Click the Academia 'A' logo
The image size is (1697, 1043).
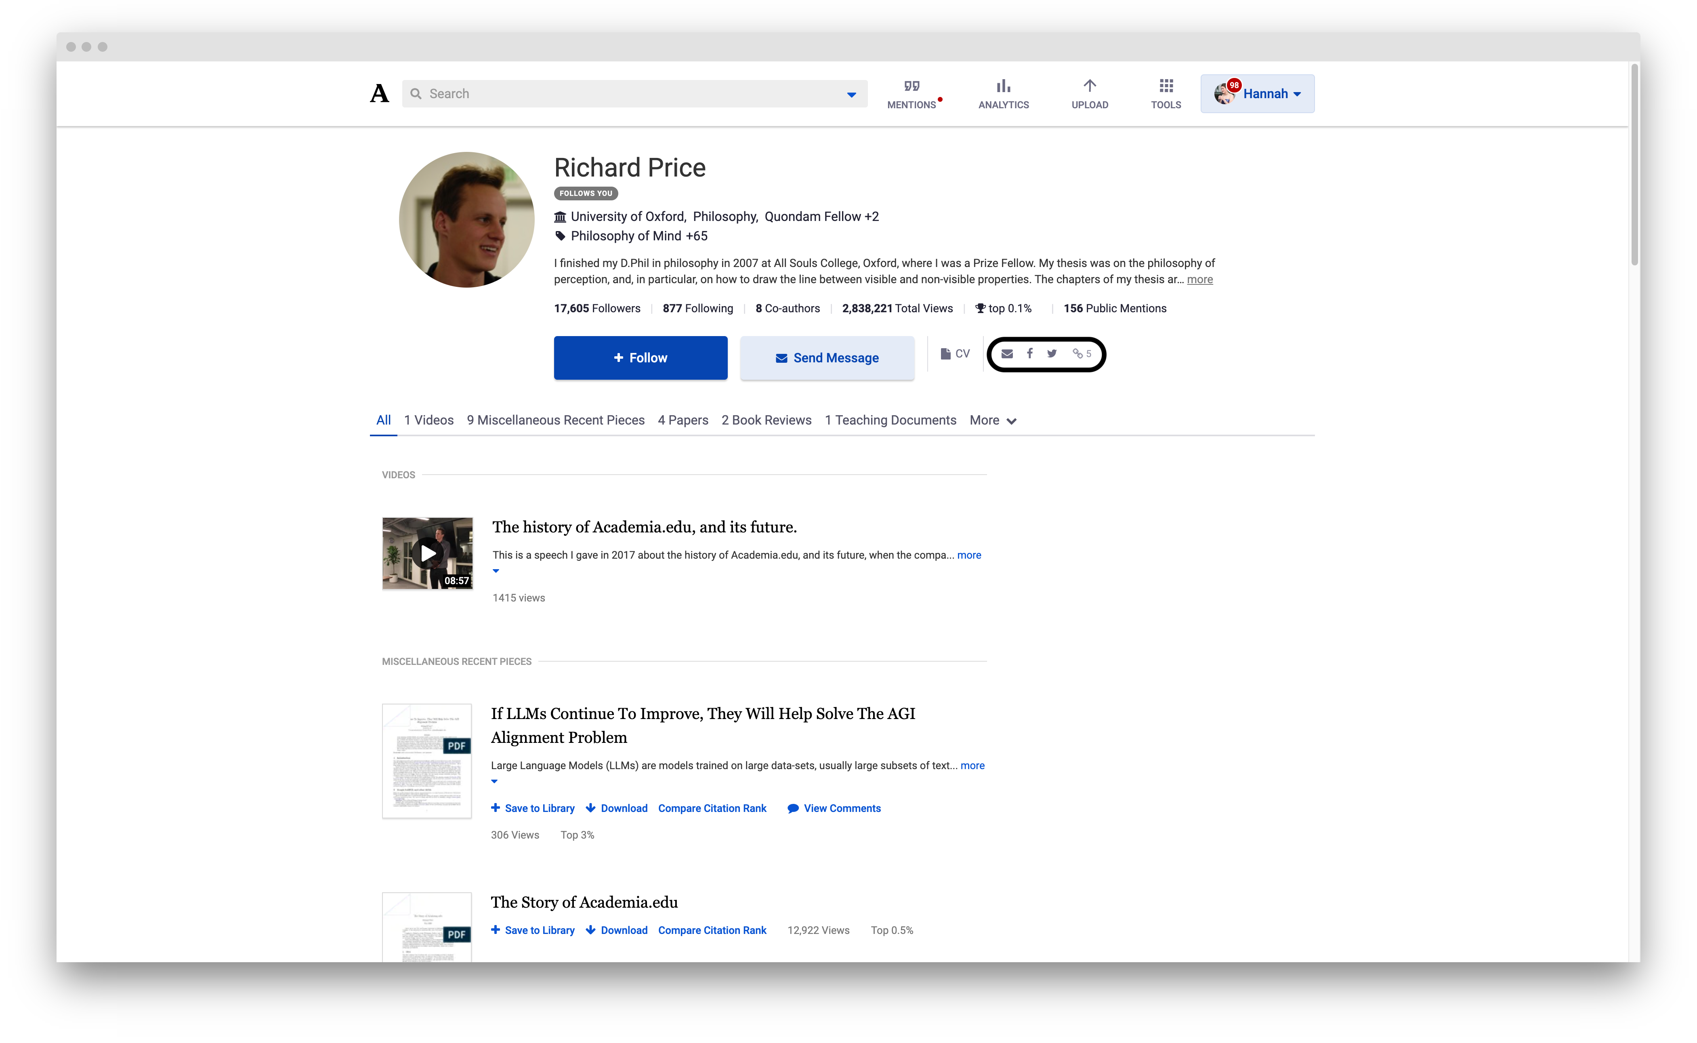point(379,93)
